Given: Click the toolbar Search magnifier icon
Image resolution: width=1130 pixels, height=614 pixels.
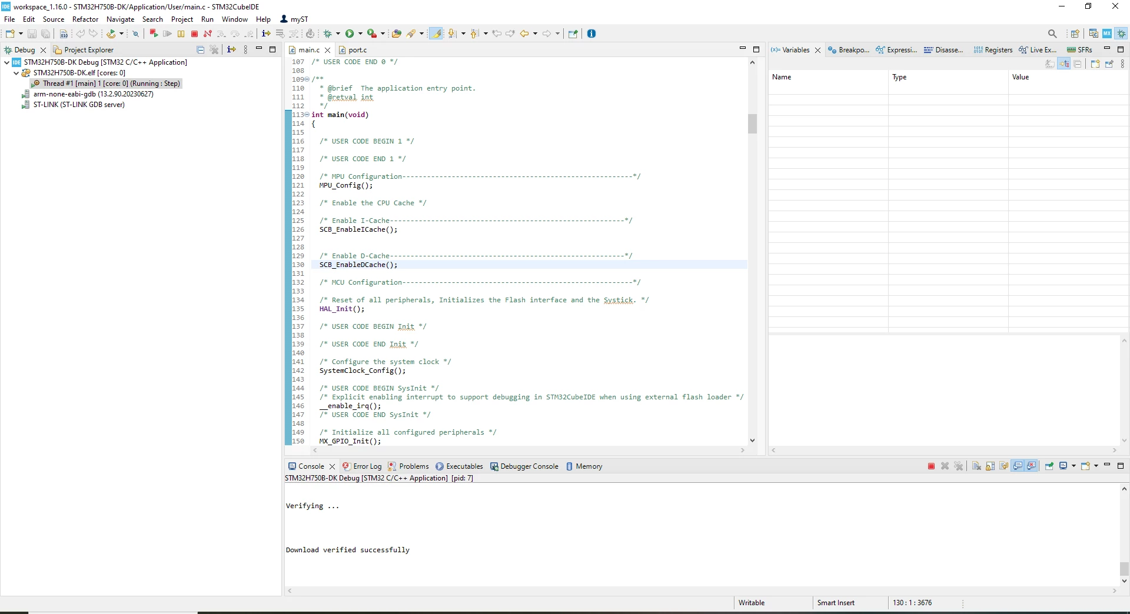Looking at the screenshot, I should click(1052, 34).
